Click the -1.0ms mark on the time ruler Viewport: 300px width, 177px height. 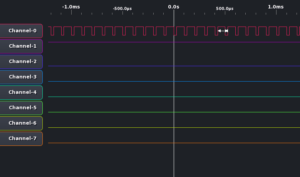[x=71, y=7]
